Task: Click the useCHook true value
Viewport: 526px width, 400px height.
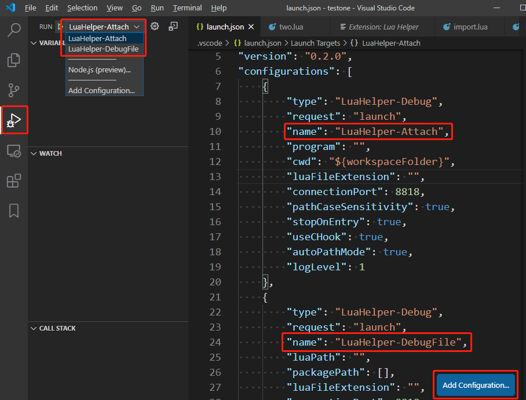Action: coord(371,237)
